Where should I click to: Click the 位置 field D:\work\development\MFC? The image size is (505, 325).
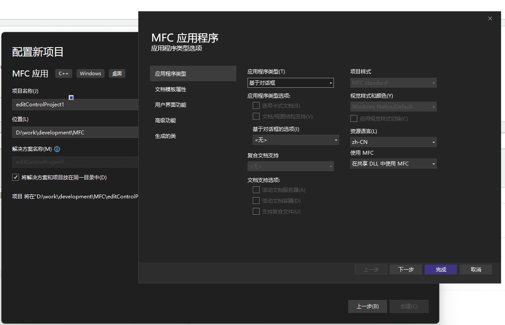click(75, 132)
